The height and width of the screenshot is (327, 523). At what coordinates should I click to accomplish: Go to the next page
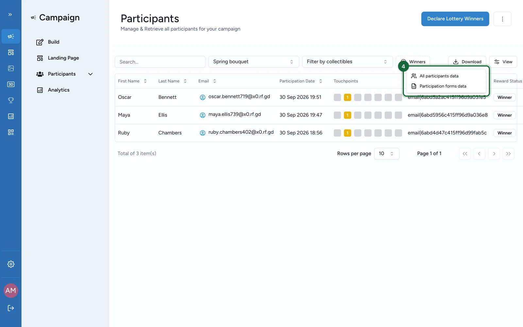[494, 154]
